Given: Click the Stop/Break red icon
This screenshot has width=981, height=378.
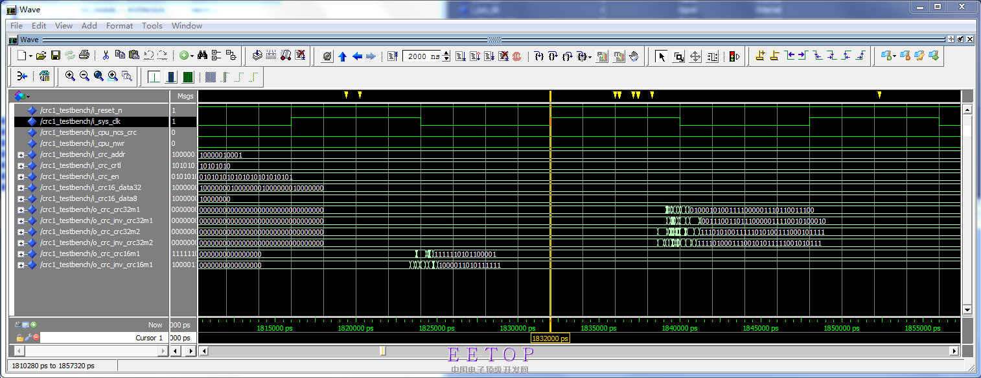Looking at the screenshot, I should [x=503, y=56].
